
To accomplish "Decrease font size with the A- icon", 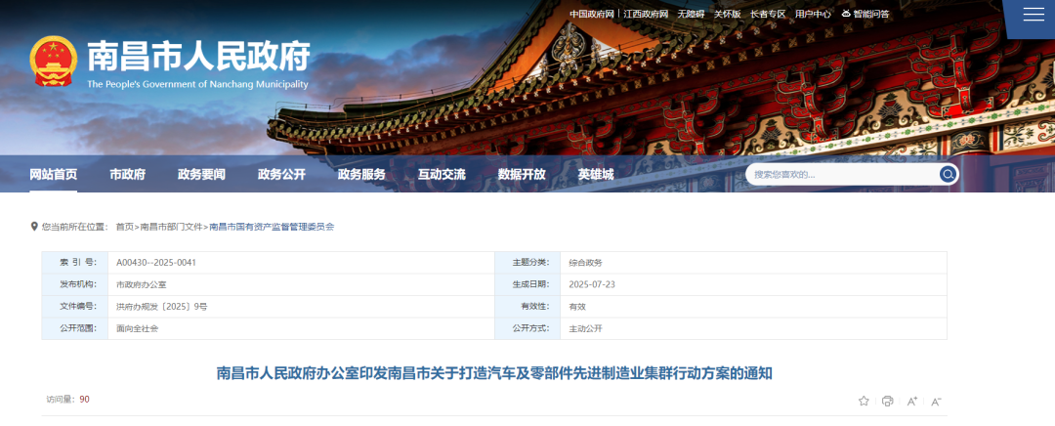I will tap(936, 401).
